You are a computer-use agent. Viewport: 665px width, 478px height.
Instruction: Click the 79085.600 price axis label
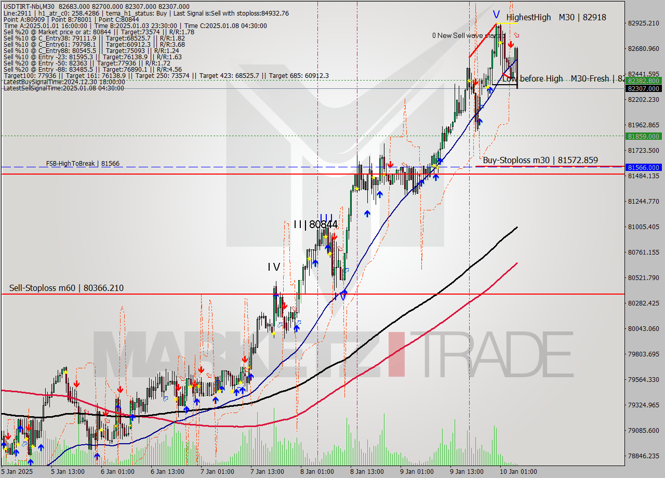pos(644,431)
